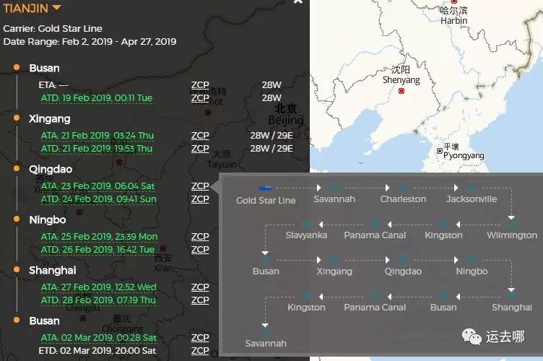
Task: Open ZCP link on ATD 24 Feb row
Action: [200, 199]
